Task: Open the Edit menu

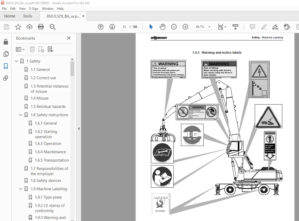Action: pos(13,9)
